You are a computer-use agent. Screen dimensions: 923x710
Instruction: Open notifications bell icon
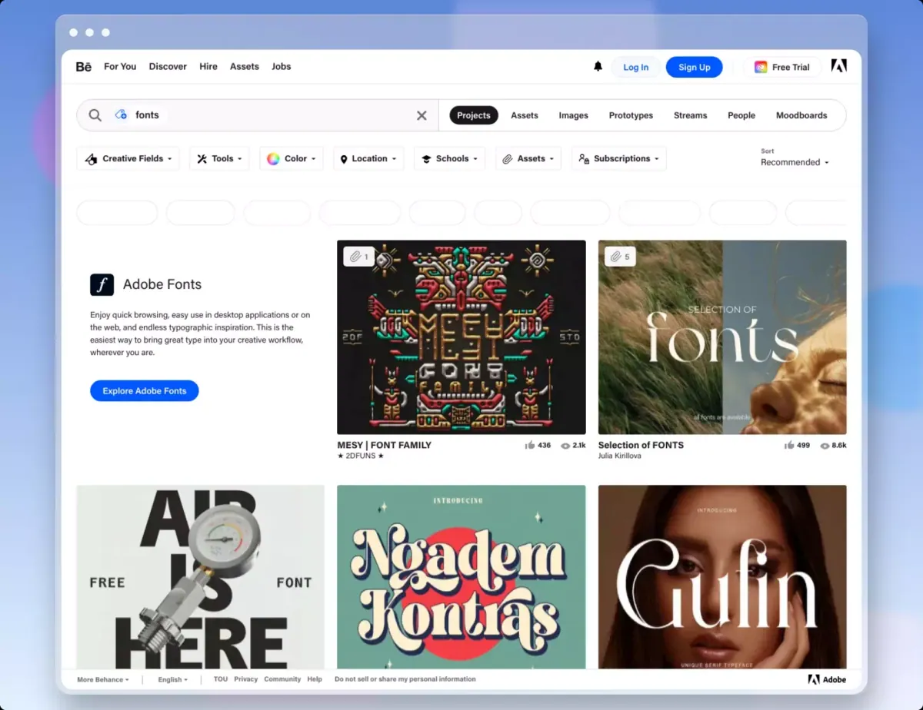coord(598,67)
